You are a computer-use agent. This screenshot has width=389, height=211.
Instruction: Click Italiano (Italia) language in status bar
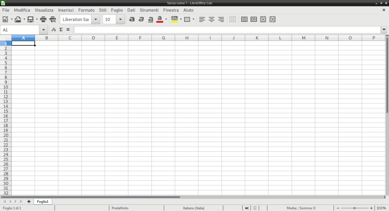point(194,208)
